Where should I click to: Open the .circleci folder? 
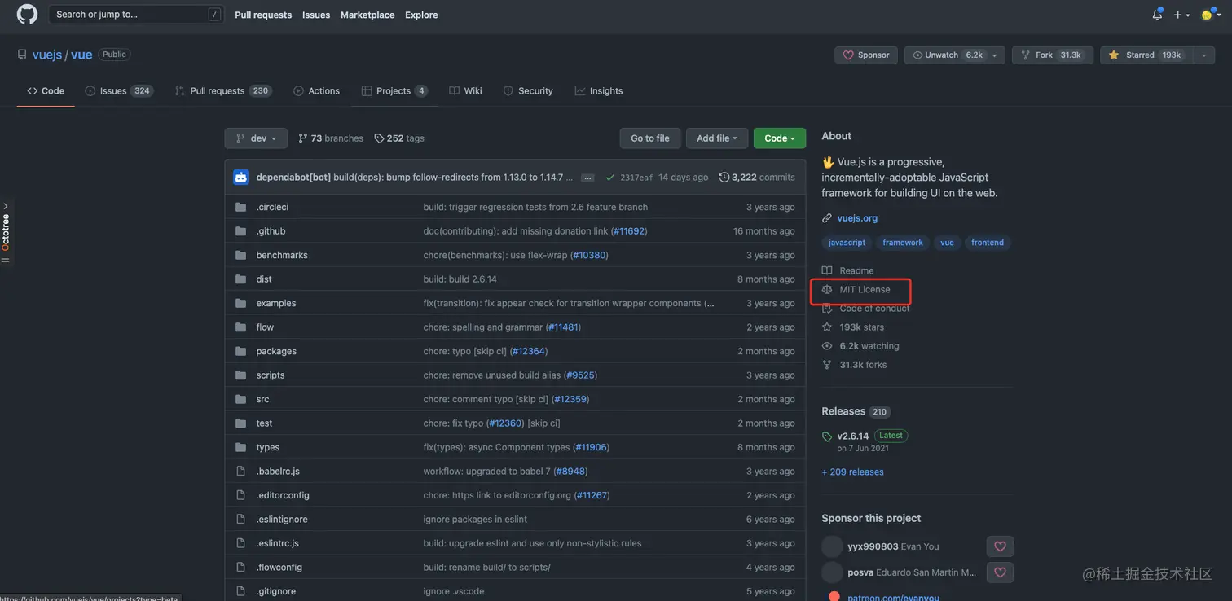(x=272, y=207)
